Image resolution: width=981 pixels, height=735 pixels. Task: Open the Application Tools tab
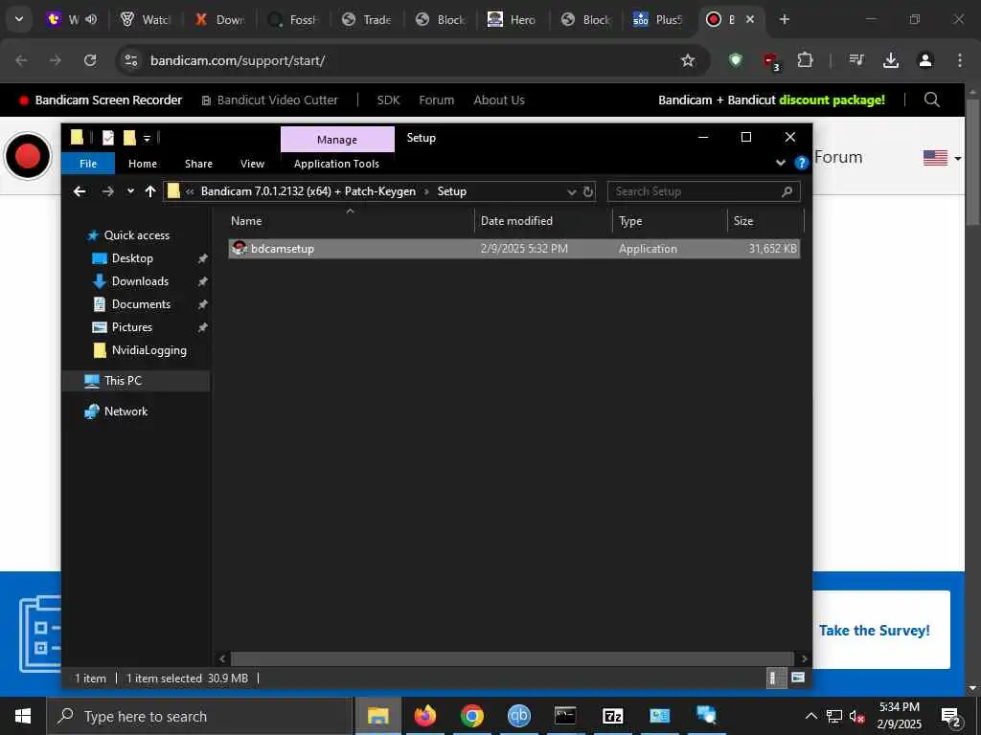tap(336, 163)
